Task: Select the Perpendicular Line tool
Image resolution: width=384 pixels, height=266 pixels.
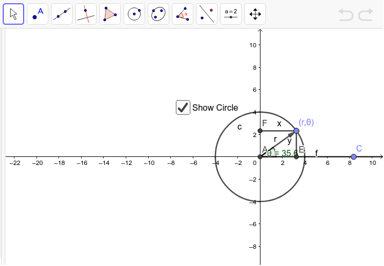Action: coord(86,15)
